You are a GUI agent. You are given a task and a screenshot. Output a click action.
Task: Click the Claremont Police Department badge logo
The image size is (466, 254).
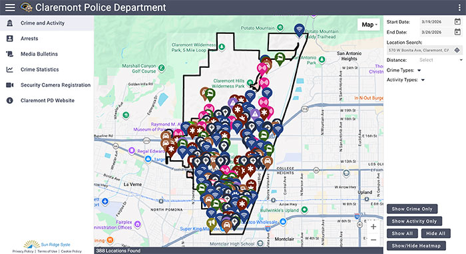point(26,7)
